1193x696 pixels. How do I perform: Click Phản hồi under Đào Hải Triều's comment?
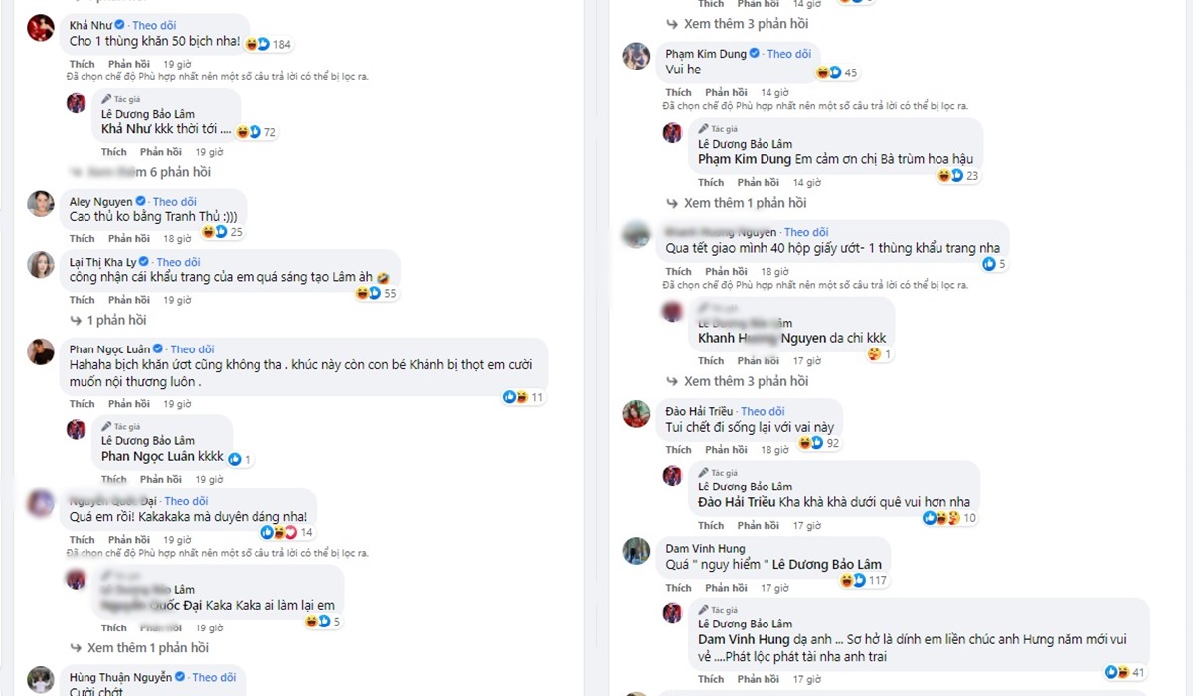pyautogui.click(x=726, y=450)
